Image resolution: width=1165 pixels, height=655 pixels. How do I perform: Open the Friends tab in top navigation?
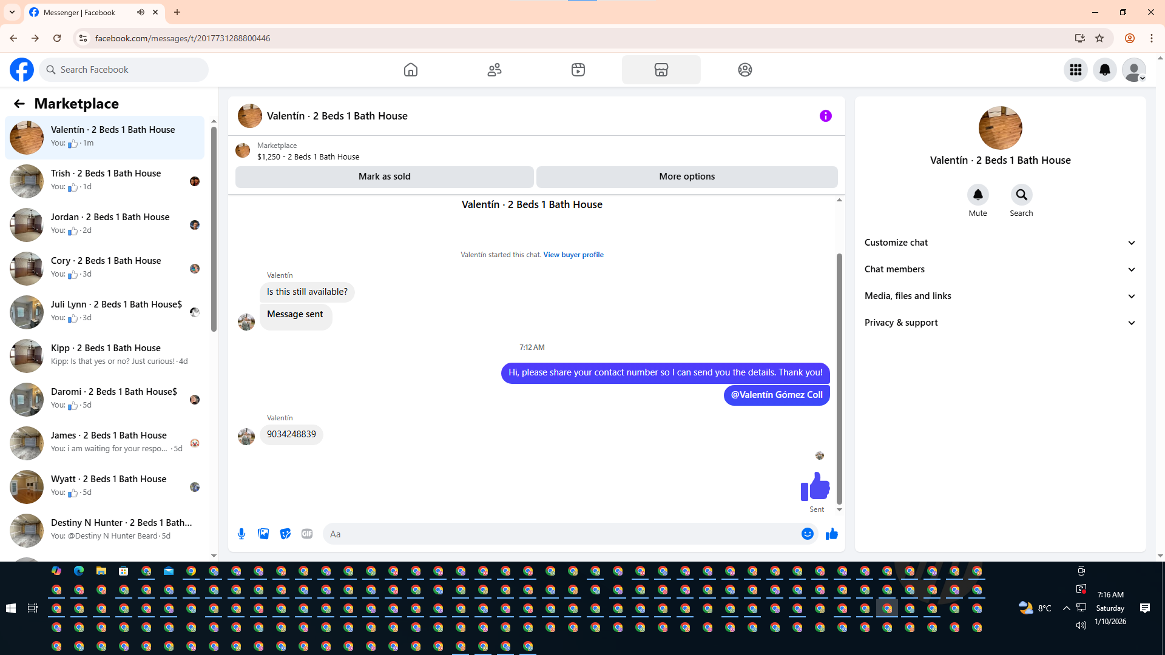click(495, 70)
